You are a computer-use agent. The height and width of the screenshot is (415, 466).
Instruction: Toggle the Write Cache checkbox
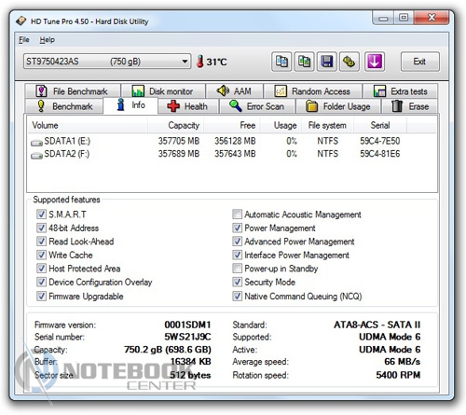41,255
